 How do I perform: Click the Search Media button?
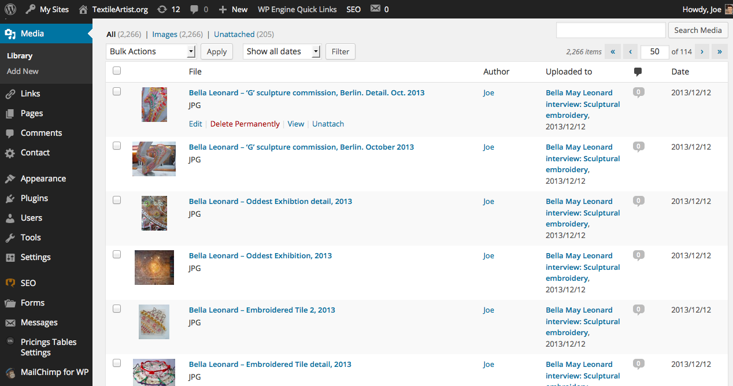pos(698,30)
